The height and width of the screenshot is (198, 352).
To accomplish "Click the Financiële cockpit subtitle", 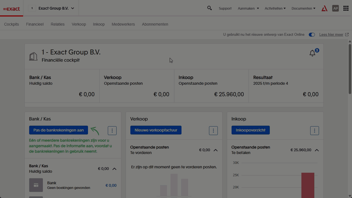I will point(61,60).
